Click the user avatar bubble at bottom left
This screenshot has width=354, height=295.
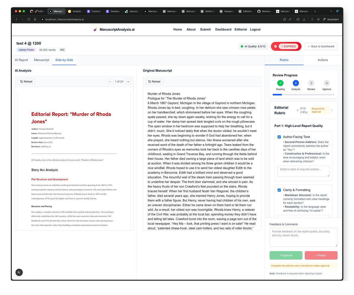tap(19, 272)
